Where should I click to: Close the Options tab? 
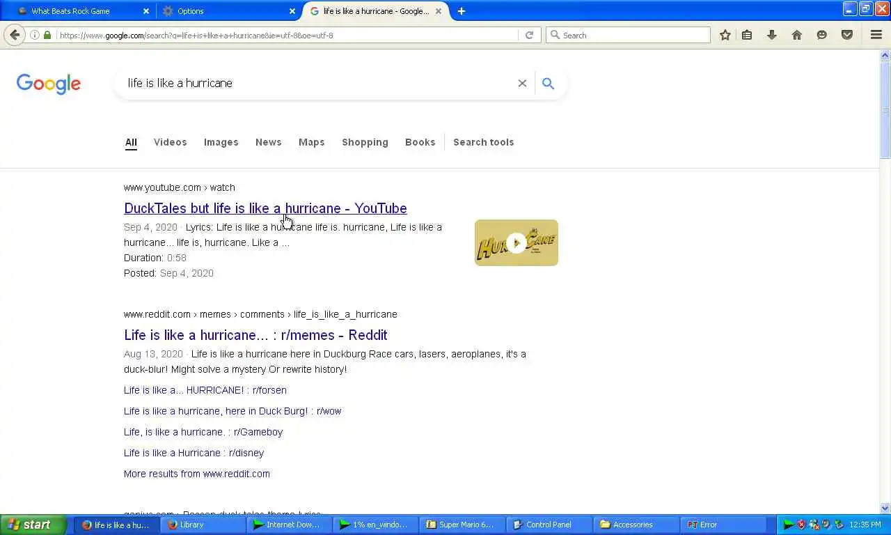[x=292, y=11]
